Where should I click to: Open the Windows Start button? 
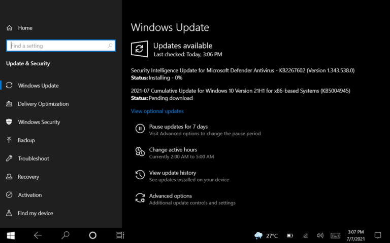pos(11,235)
